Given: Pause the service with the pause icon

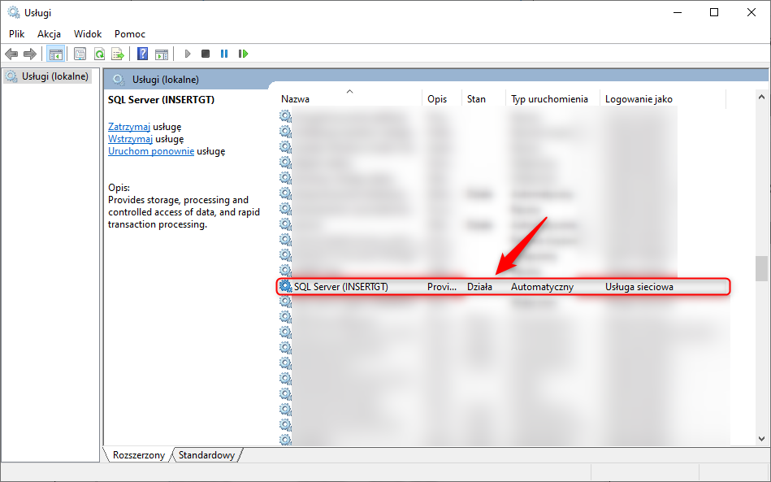Looking at the screenshot, I should pyautogui.click(x=224, y=54).
